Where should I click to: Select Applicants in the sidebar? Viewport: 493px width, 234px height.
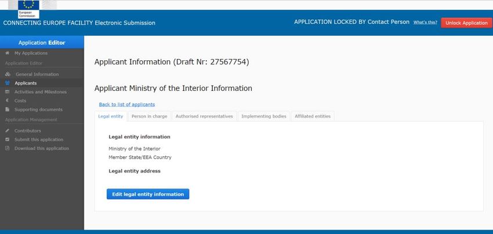click(x=26, y=83)
